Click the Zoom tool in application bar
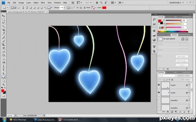The image size is (196, 122). tap(101, 3)
